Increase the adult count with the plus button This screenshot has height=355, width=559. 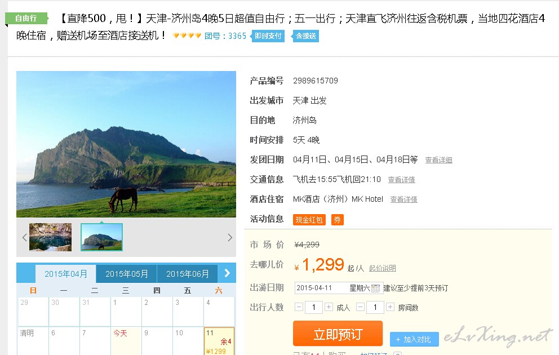[329, 307]
